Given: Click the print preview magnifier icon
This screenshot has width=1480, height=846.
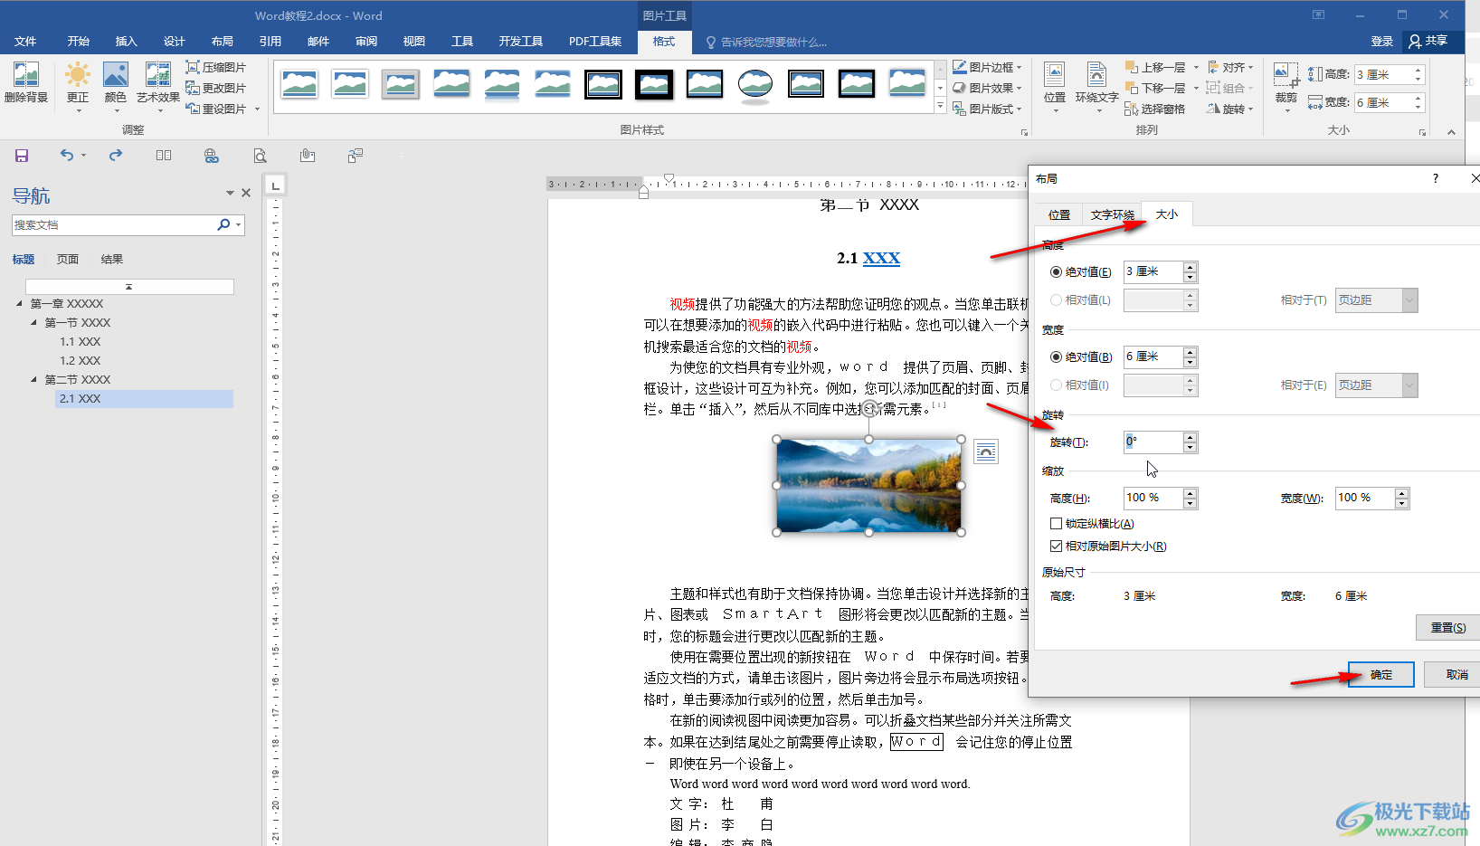Looking at the screenshot, I should coord(260,156).
